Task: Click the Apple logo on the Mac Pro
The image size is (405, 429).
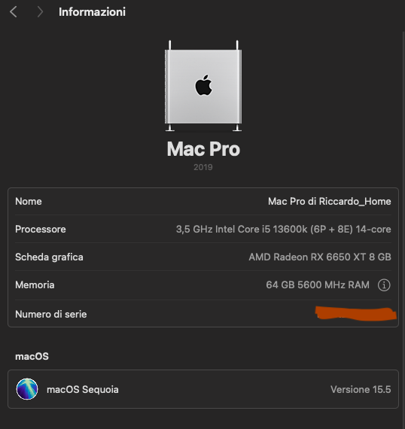Action: pyautogui.click(x=203, y=85)
